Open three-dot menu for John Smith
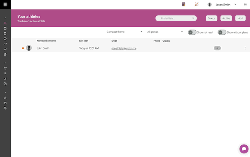Image resolution: width=250 pixels, height=157 pixels. (x=245, y=48)
